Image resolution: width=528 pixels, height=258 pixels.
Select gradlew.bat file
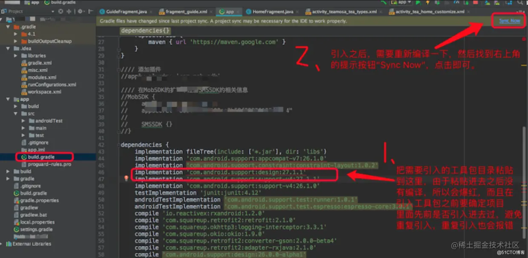click(x=30, y=215)
